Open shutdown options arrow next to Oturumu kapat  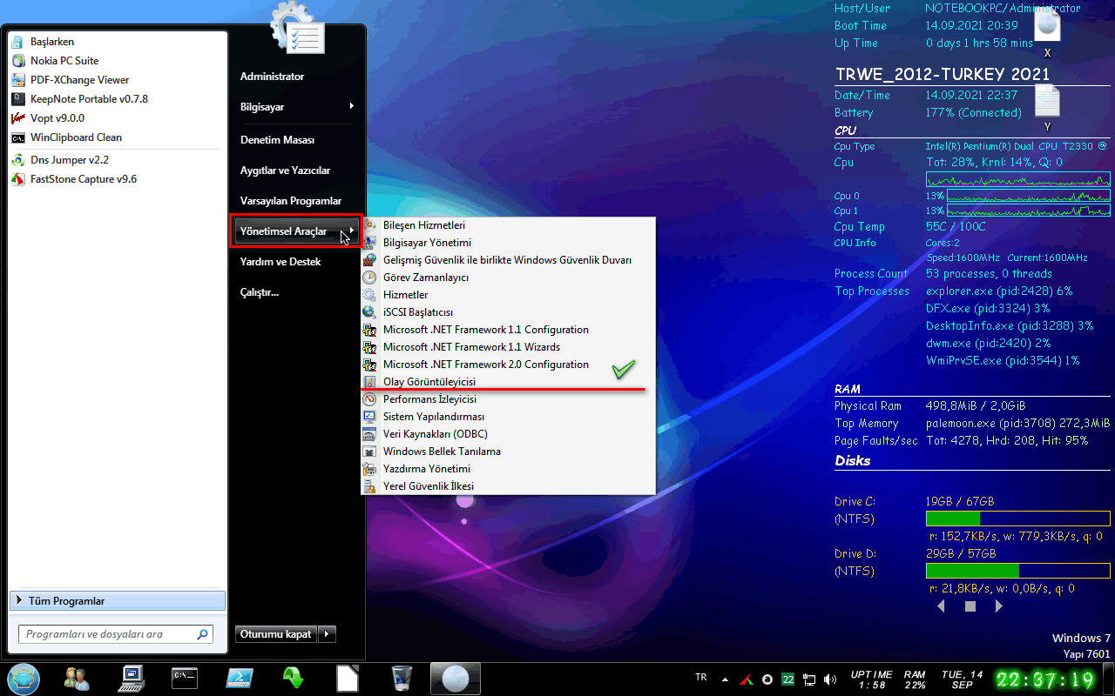(328, 634)
